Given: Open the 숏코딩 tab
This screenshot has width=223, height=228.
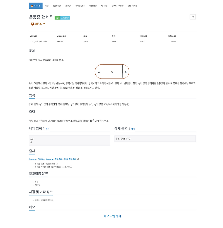Looking at the screenshot, I should (68, 6).
